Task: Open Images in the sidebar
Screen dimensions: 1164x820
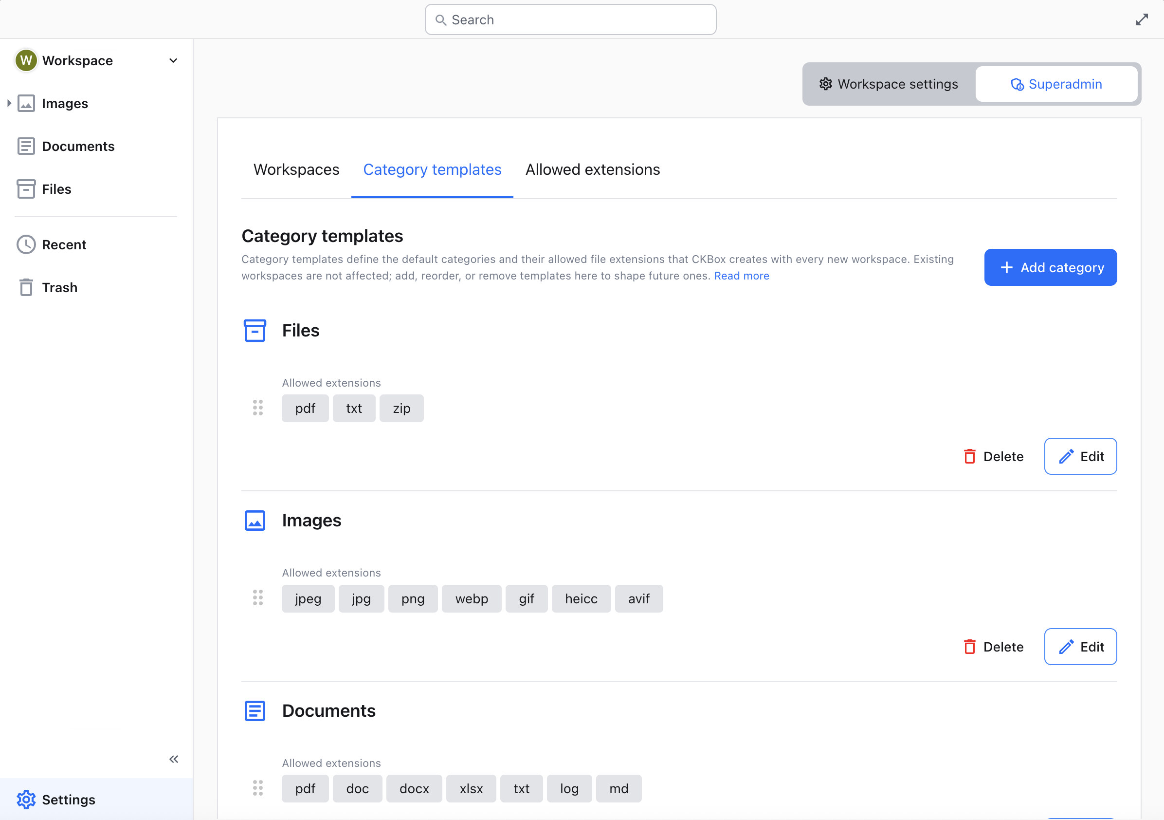Action: (65, 104)
